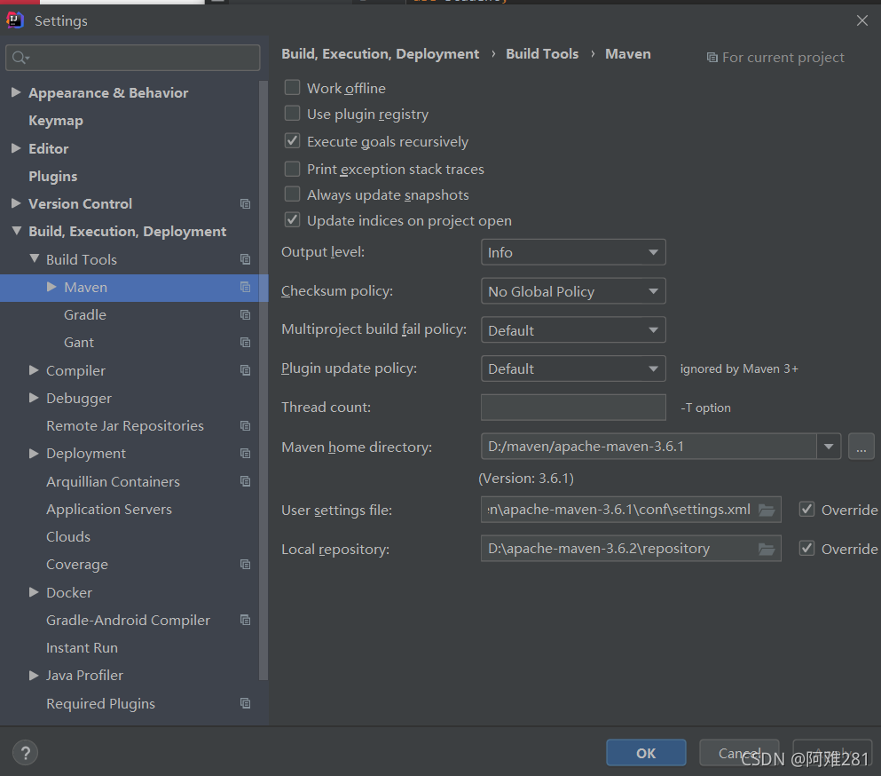Click project-level icon beside Version Control
Screen dimensions: 881x776
pyautogui.click(x=245, y=203)
